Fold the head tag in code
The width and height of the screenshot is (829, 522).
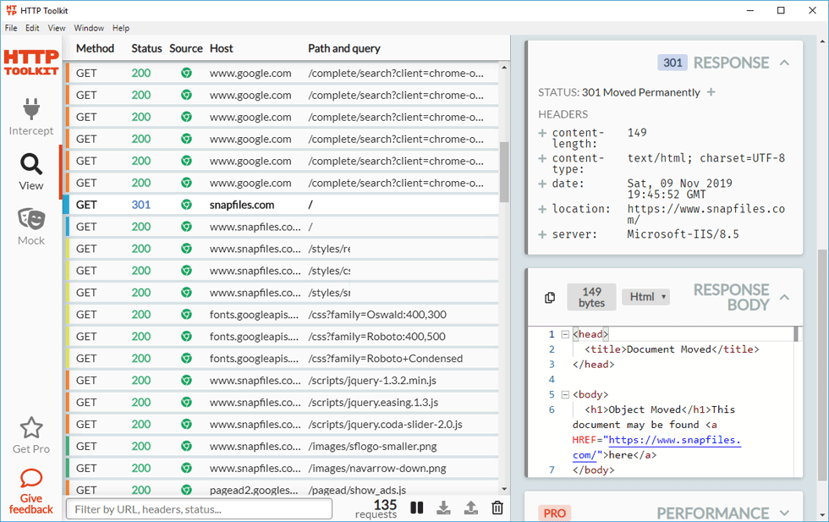(x=565, y=335)
